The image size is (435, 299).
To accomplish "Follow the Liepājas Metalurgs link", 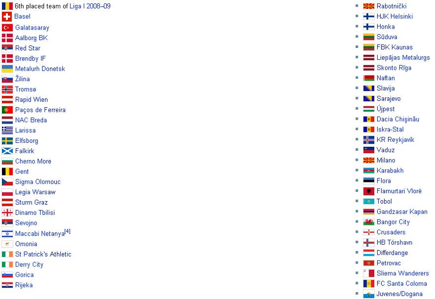I will click(x=403, y=57).
